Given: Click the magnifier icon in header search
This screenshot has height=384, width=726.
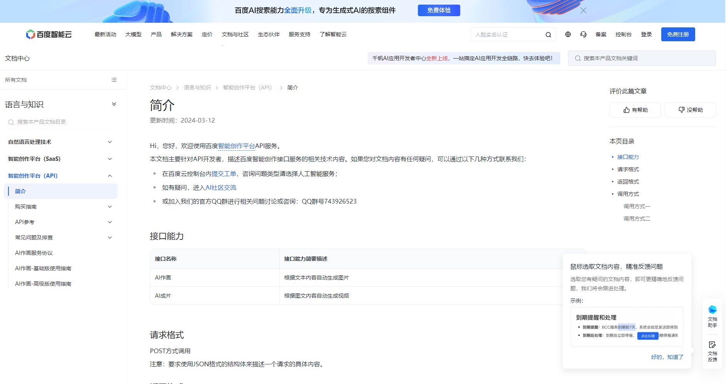Looking at the screenshot, I should pos(548,35).
